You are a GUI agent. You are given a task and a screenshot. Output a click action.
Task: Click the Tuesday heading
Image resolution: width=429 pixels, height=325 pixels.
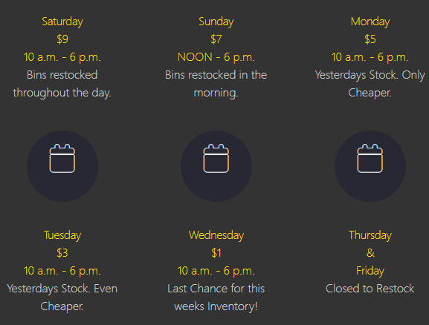62,235
